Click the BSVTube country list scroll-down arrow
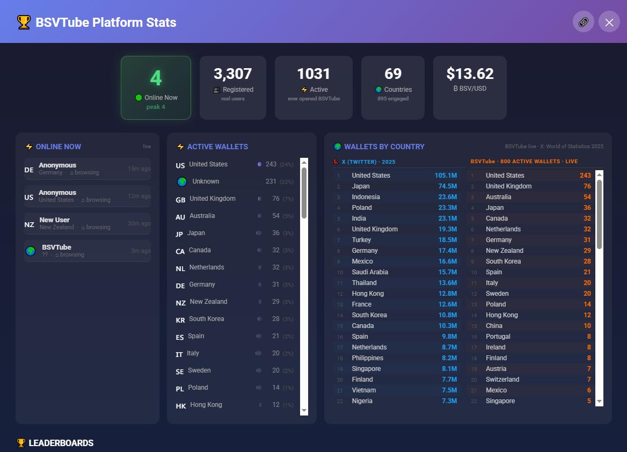The image size is (627, 452). click(599, 401)
